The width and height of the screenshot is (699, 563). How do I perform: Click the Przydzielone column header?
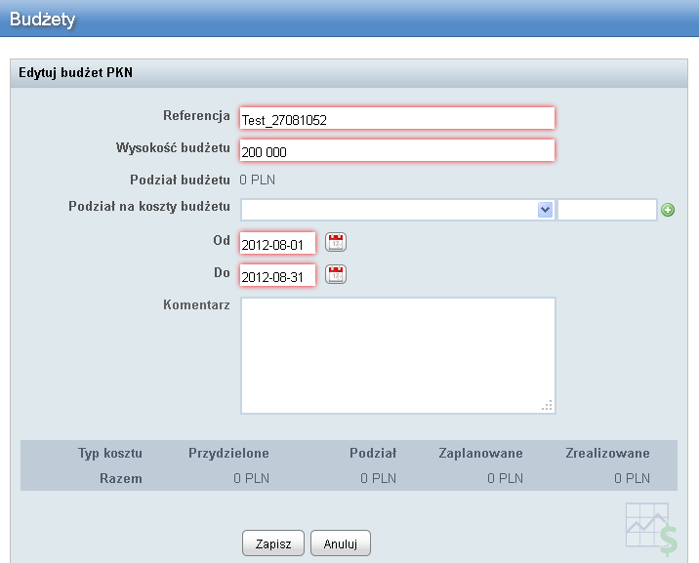click(x=228, y=454)
